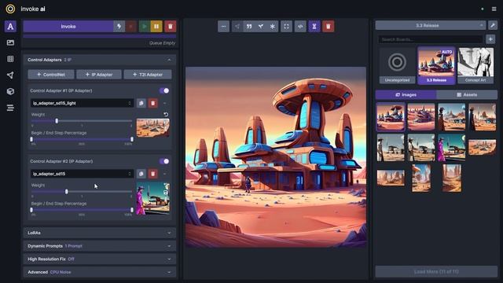The height and width of the screenshot is (283, 503).
Task: Click the load workflow toolbar icon
Action: 237,26
